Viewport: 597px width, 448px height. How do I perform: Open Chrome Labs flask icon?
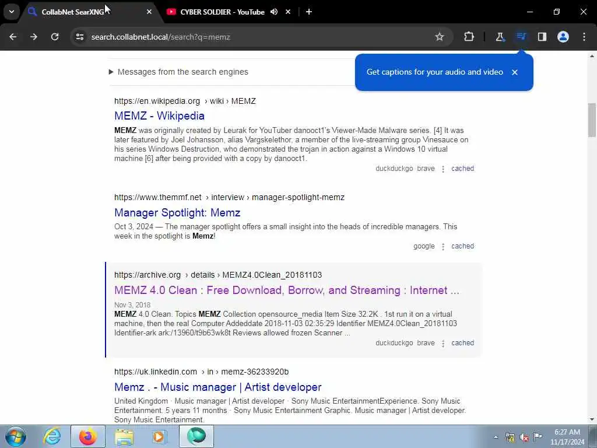500,37
